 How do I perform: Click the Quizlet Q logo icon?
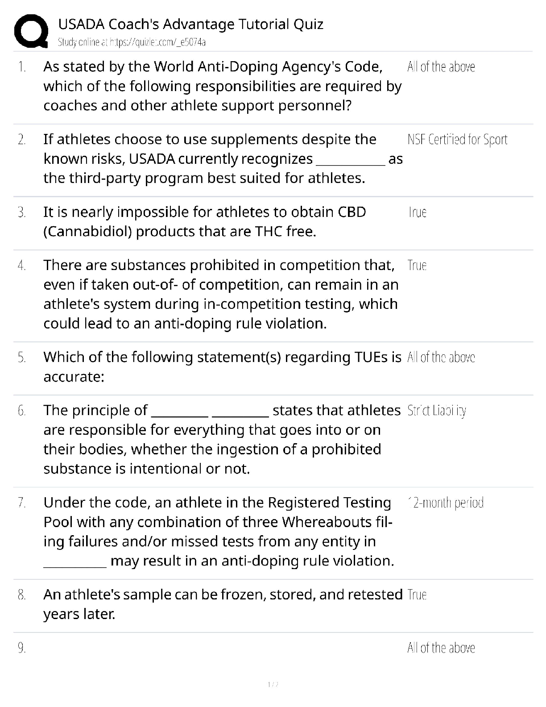(x=31, y=30)
